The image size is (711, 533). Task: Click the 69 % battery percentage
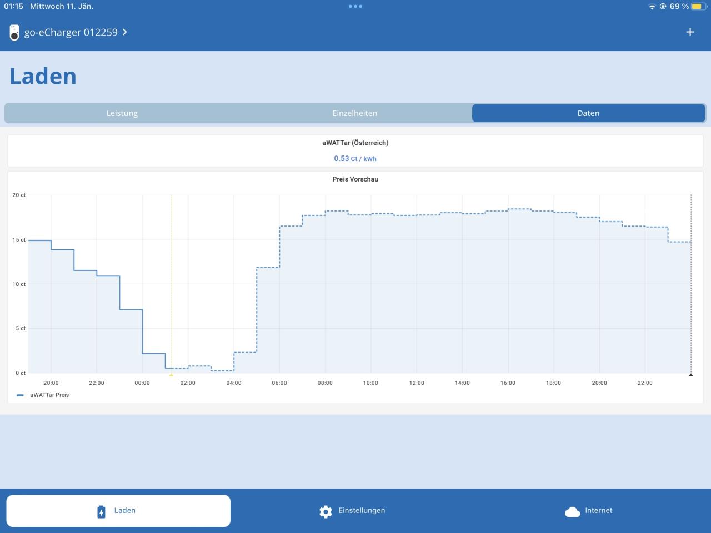[x=679, y=7]
